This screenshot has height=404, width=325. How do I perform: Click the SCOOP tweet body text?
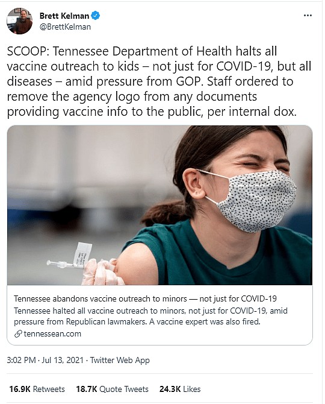pos(159,81)
